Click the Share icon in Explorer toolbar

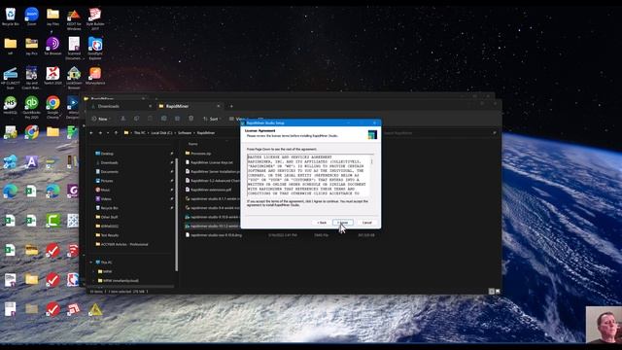pyautogui.click(x=177, y=119)
